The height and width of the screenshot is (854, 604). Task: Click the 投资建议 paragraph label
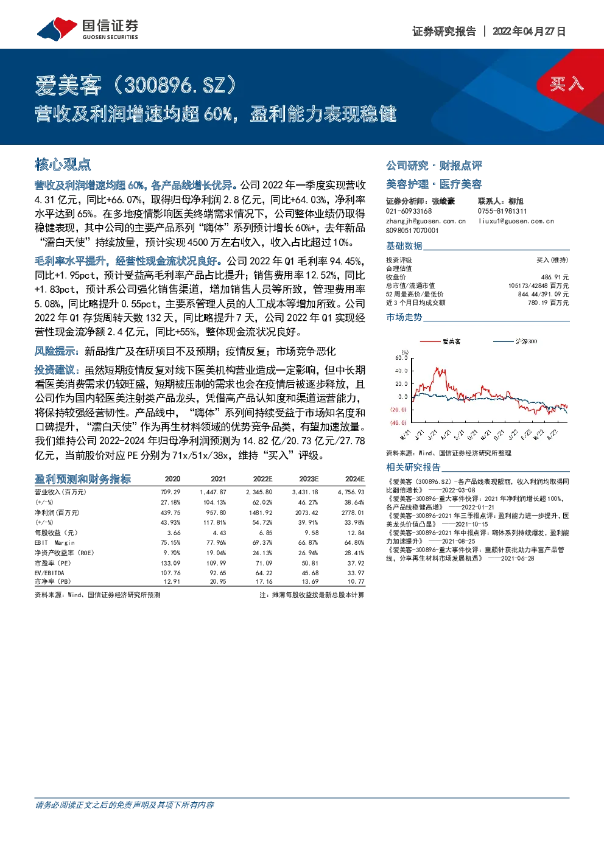[57, 370]
